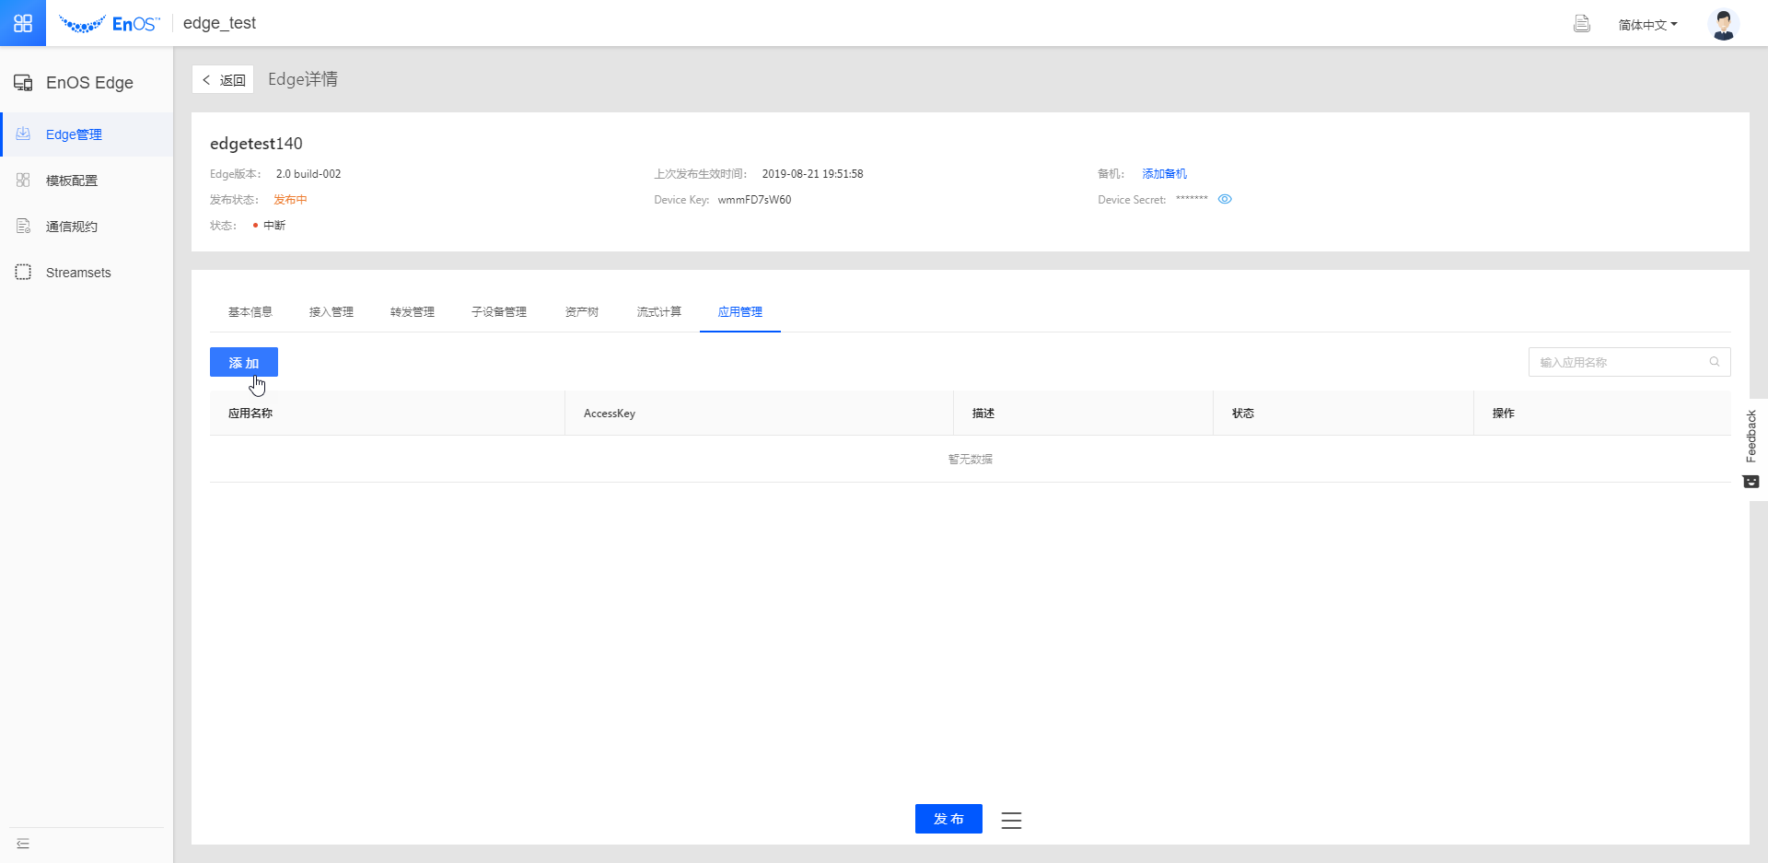Click the EnOS logo
The width and height of the screenshot is (1768, 863).
pyautogui.click(x=109, y=24)
